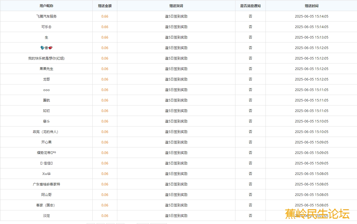Click the nickname 可乐®
Viewport: 357px width, 224px height.
pyautogui.click(x=46, y=27)
